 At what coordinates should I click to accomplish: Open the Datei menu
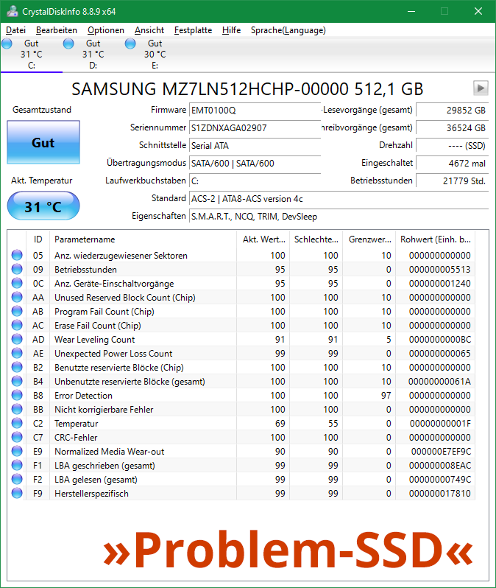click(x=15, y=30)
